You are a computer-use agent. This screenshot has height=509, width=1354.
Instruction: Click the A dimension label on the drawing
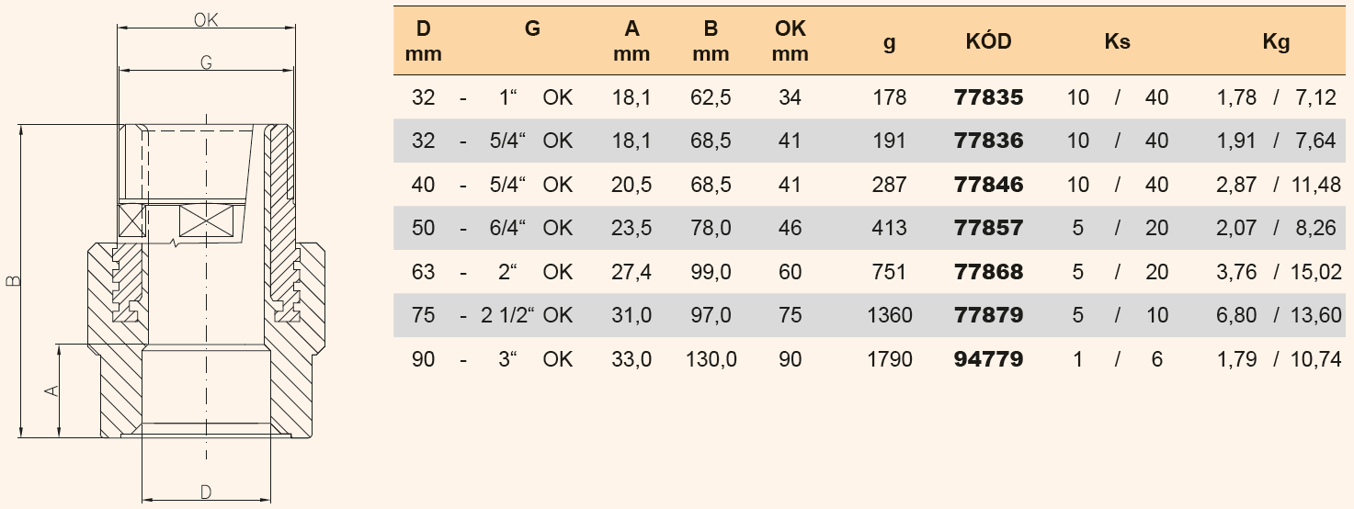click(52, 390)
